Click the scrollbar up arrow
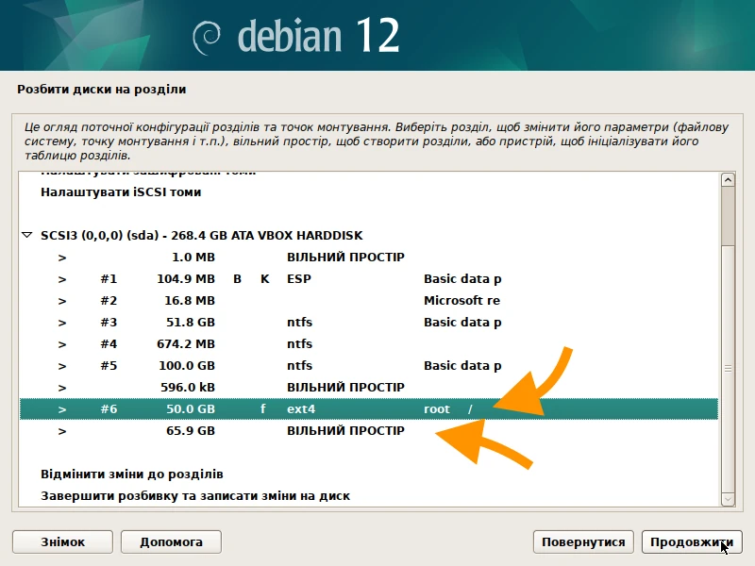The image size is (755, 566). (x=728, y=180)
